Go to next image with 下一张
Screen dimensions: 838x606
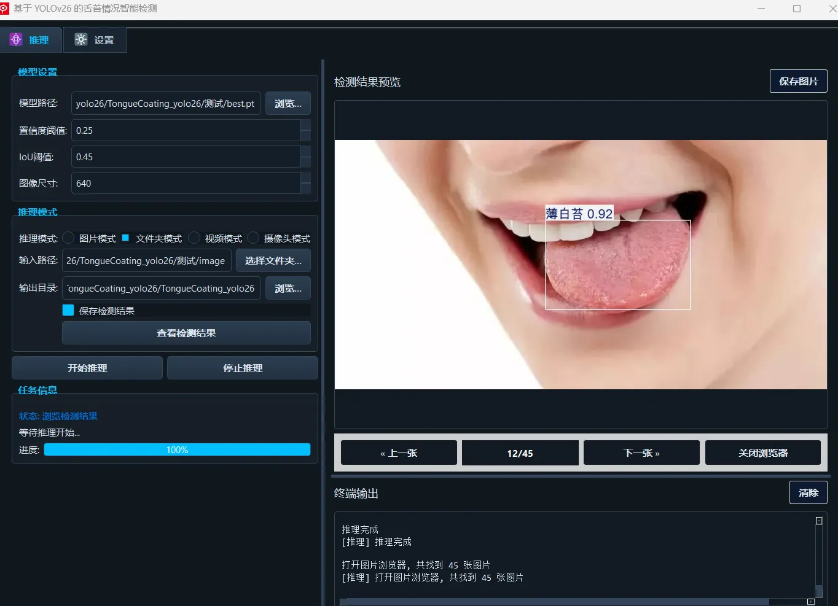point(641,453)
